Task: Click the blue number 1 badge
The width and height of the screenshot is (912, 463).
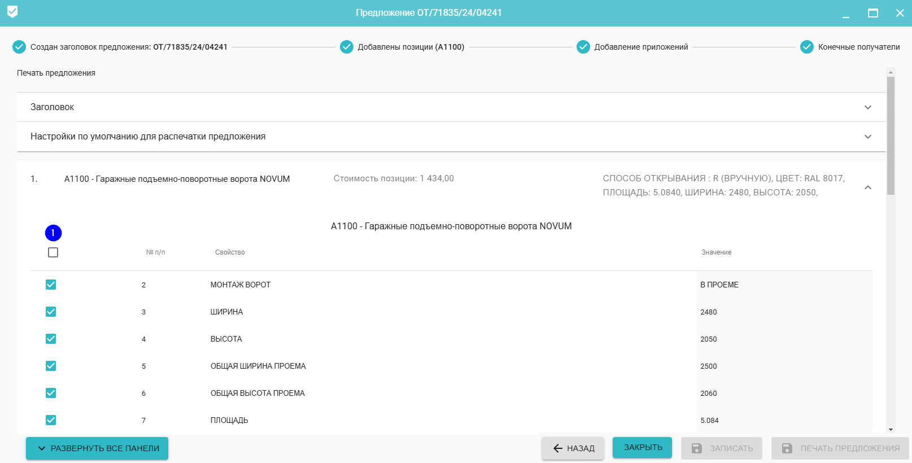Action: [53, 233]
